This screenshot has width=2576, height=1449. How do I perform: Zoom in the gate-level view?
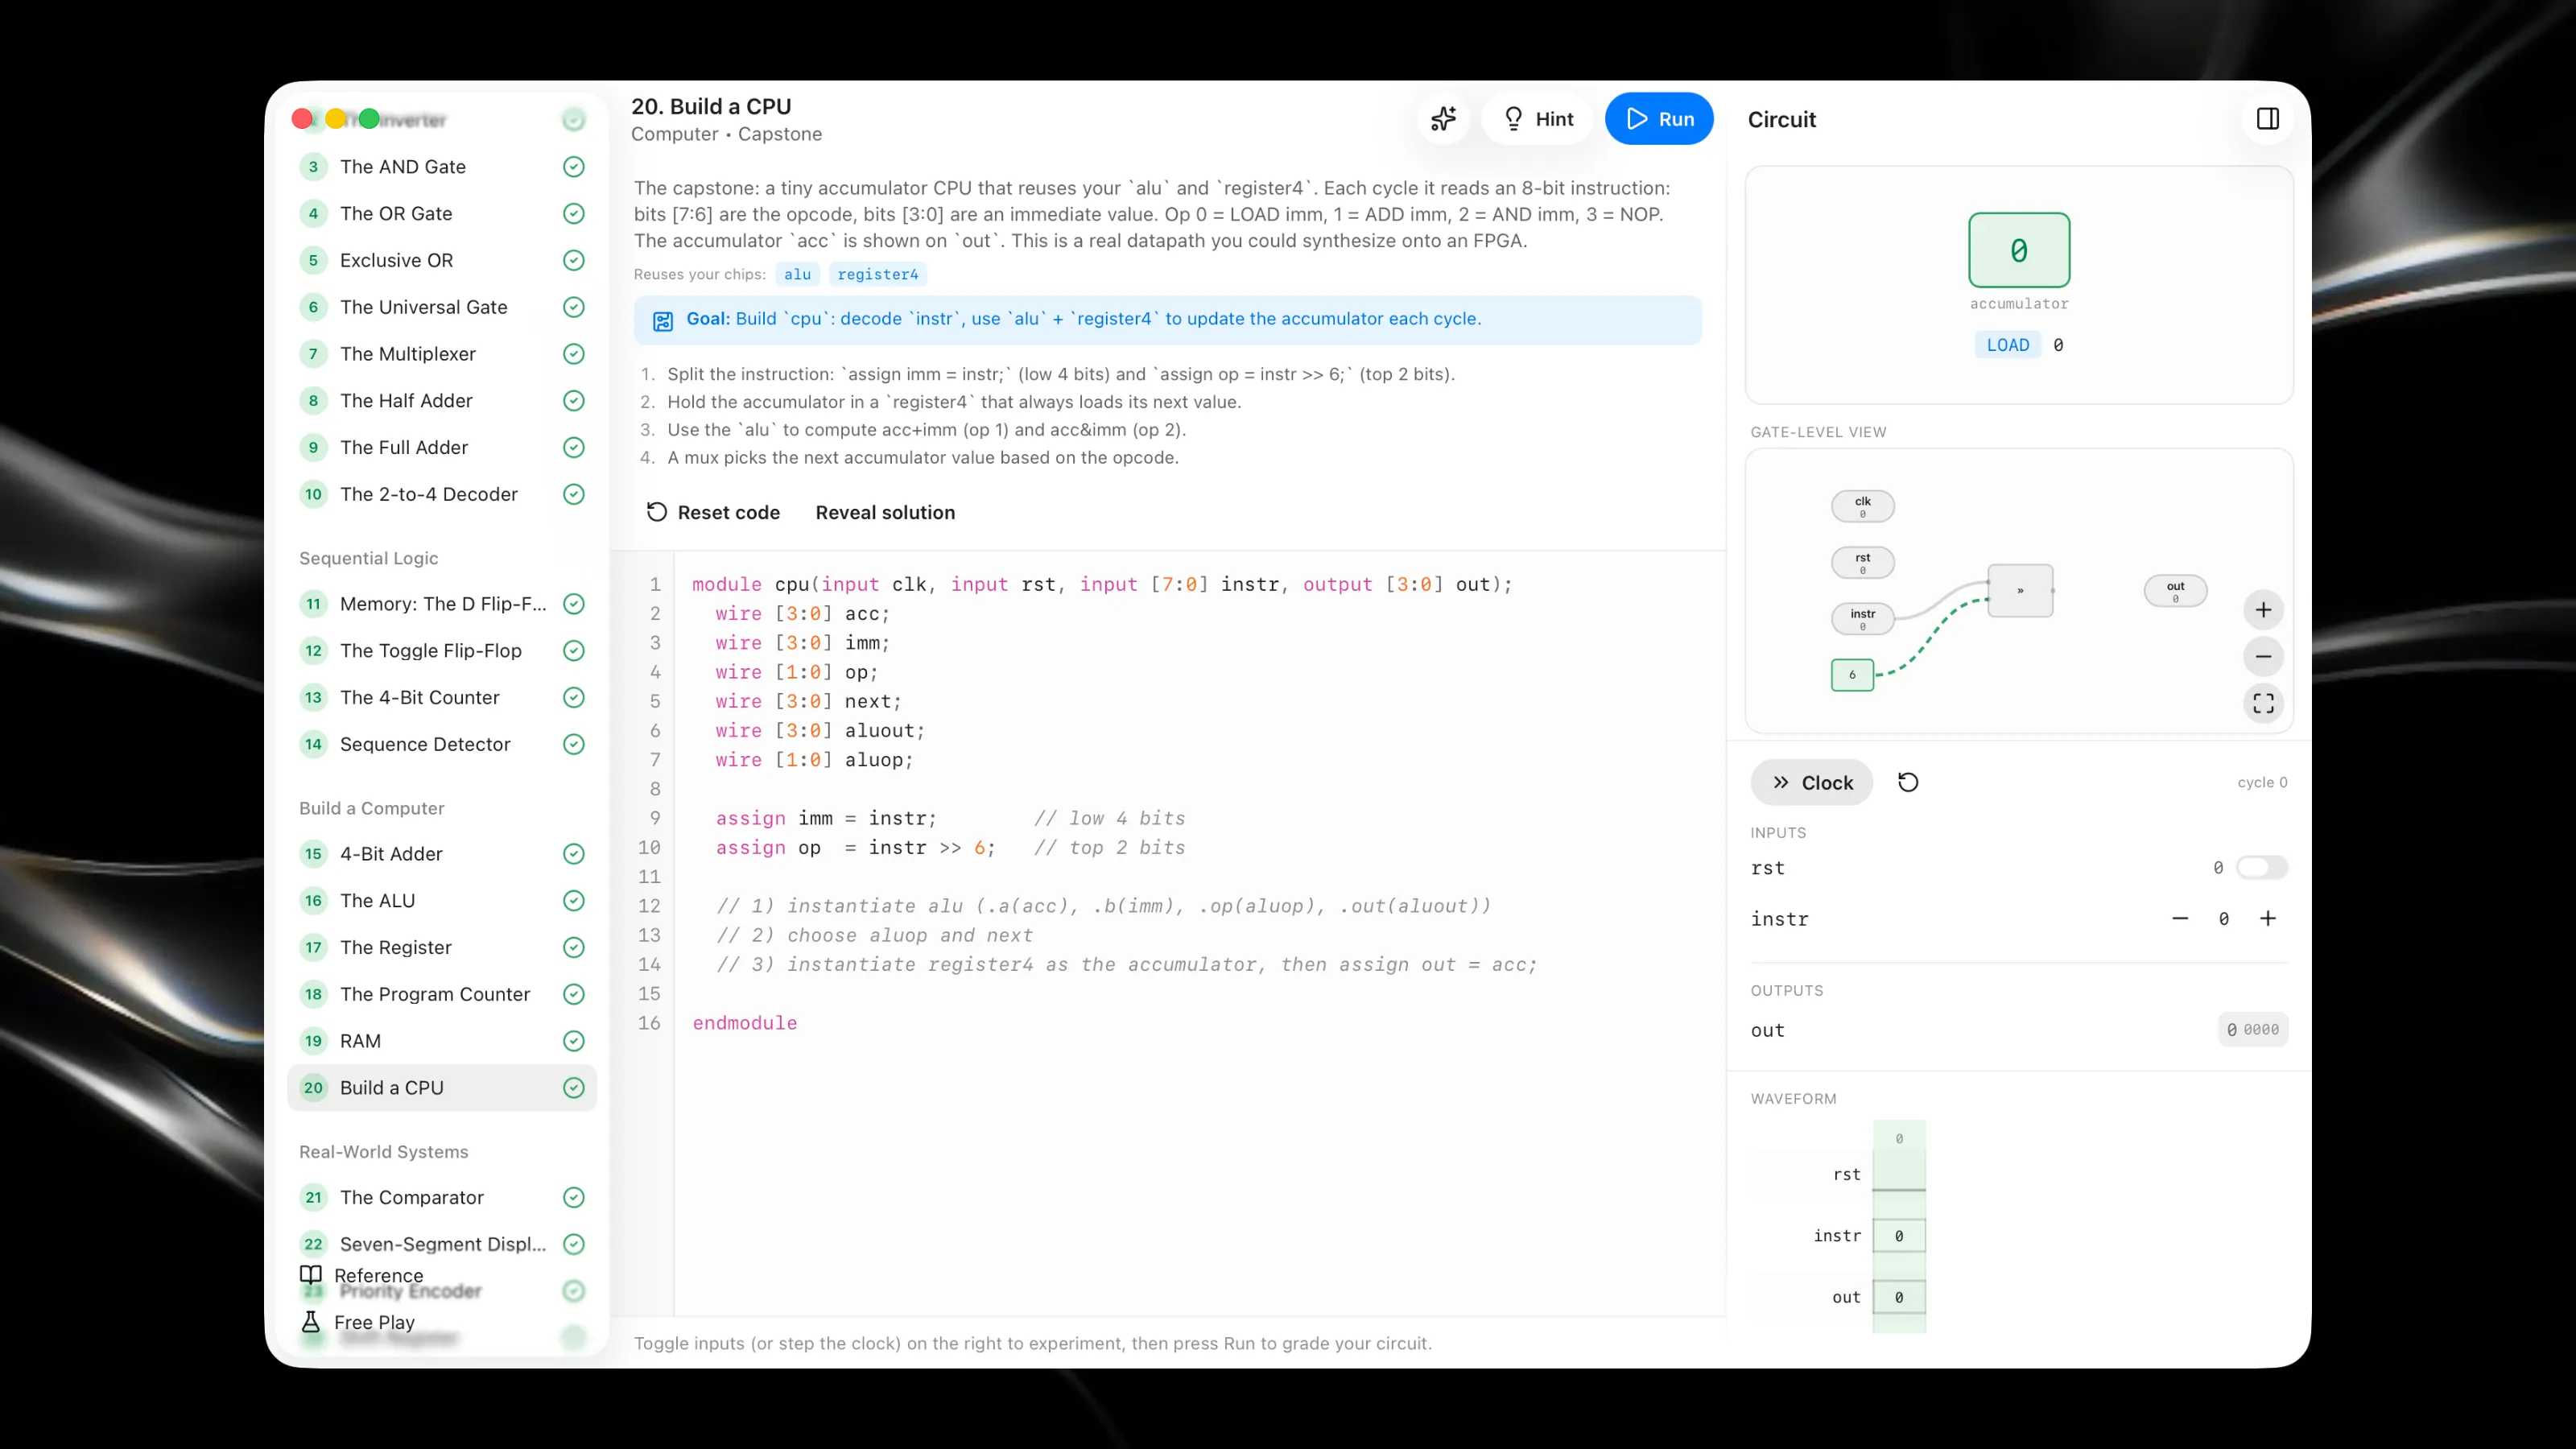2263,610
